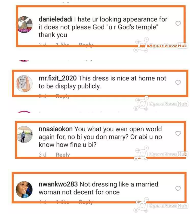Like danieledadi's comment with heart icon
Screen dimensions: 190x214
point(178,24)
